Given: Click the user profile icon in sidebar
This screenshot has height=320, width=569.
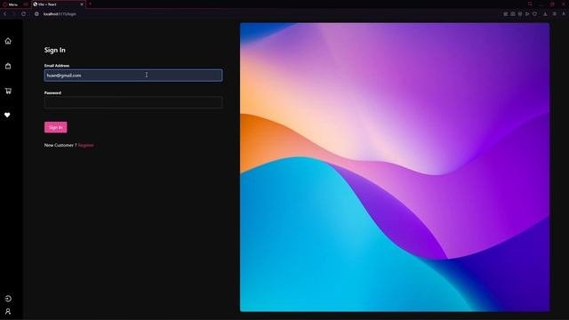Looking at the screenshot, I should 8,311.
